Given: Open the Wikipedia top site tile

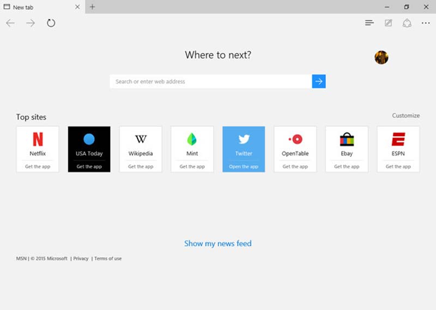Looking at the screenshot, I should pyautogui.click(x=141, y=143).
